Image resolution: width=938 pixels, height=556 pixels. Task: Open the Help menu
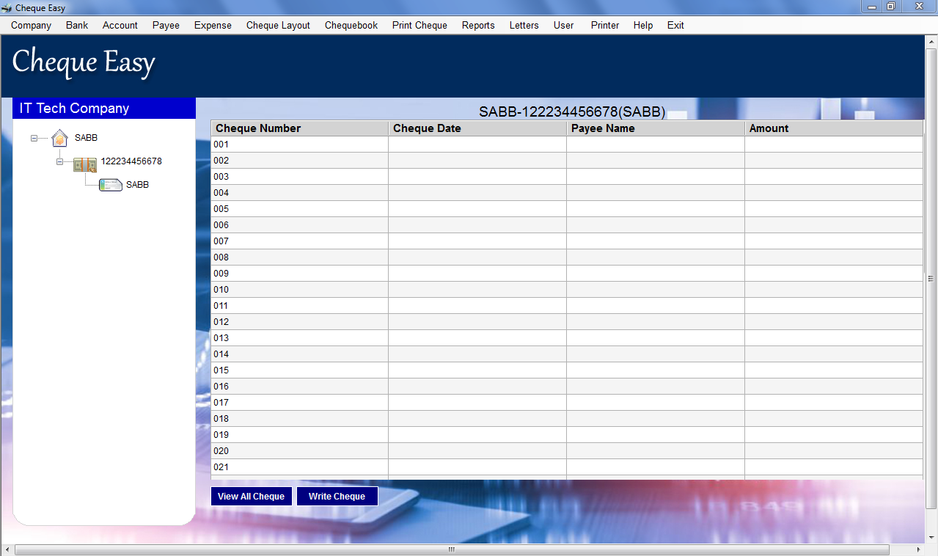click(642, 25)
